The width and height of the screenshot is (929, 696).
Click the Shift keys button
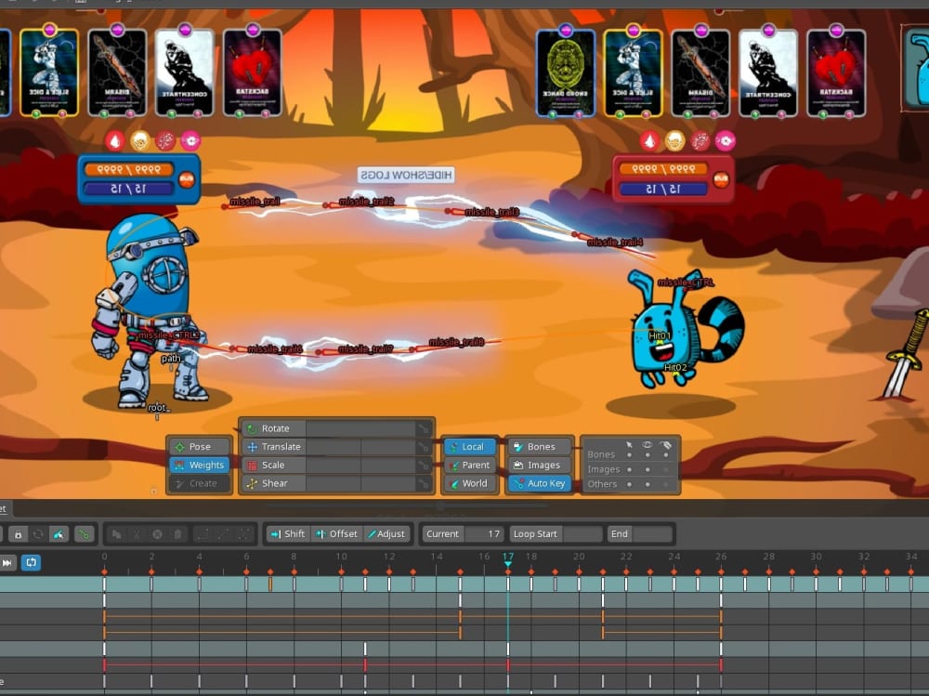[288, 534]
